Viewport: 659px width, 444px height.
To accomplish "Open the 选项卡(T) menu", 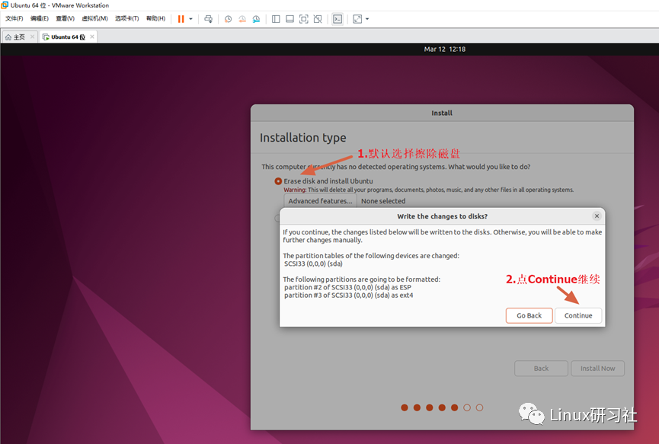I will [x=127, y=18].
